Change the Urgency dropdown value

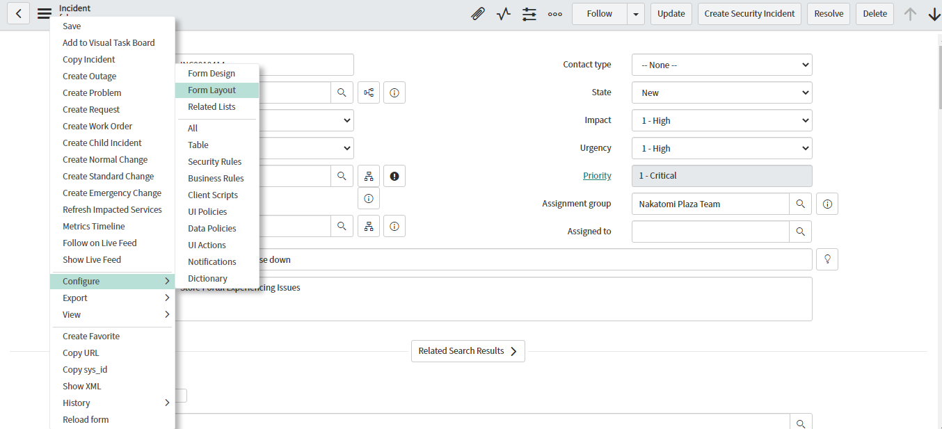click(721, 148)
